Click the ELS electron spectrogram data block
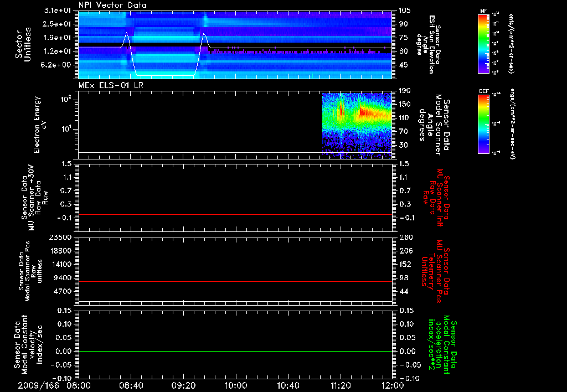The width and height of the screenshot is (567, 392). pyautogui.click(x=357, y=126)
